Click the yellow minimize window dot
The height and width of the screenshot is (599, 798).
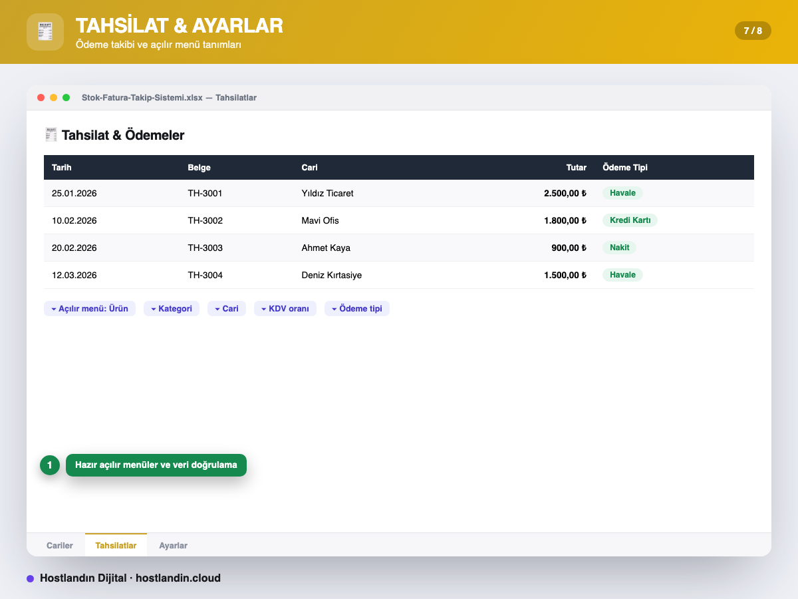54,98
